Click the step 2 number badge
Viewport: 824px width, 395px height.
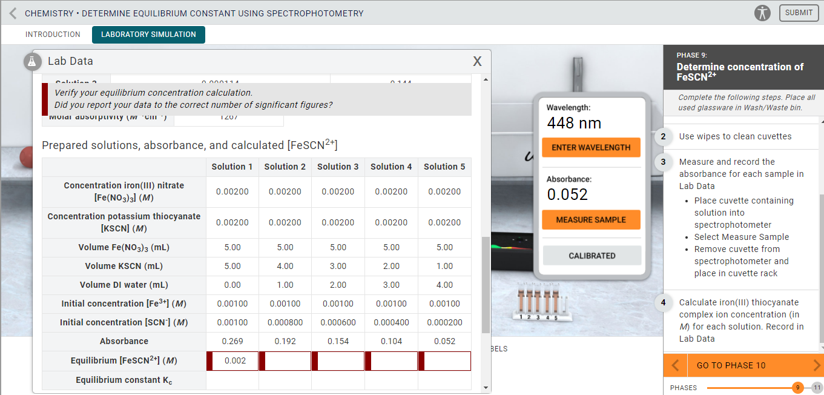point(663,137)
